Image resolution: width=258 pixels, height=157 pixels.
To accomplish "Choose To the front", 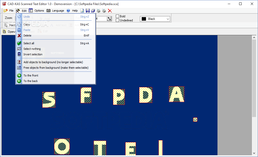I will pos(56,75).
